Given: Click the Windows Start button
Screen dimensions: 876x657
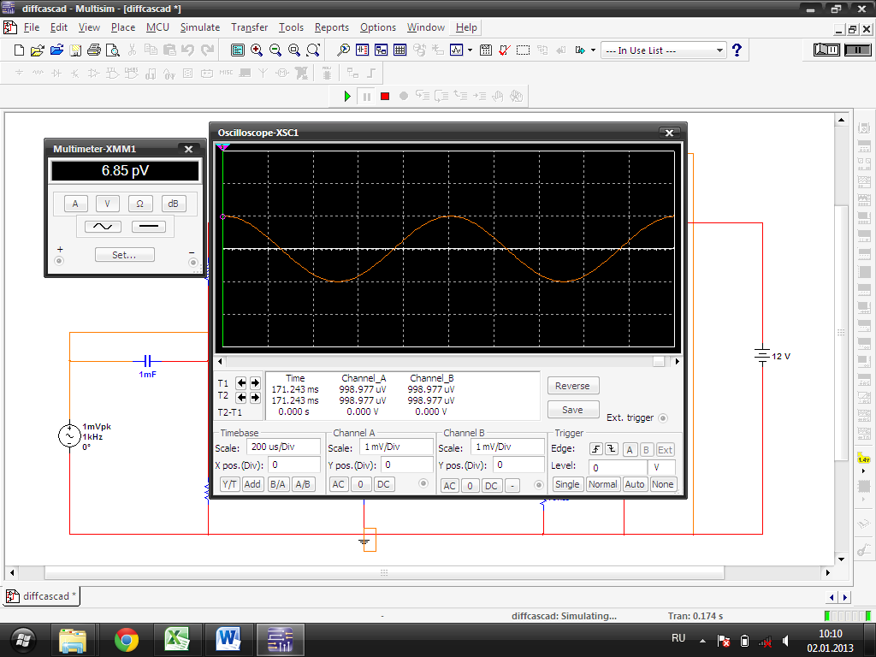Looking at the screenshot, I should tap(23, 640).
